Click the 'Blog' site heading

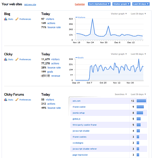[7, 14]
